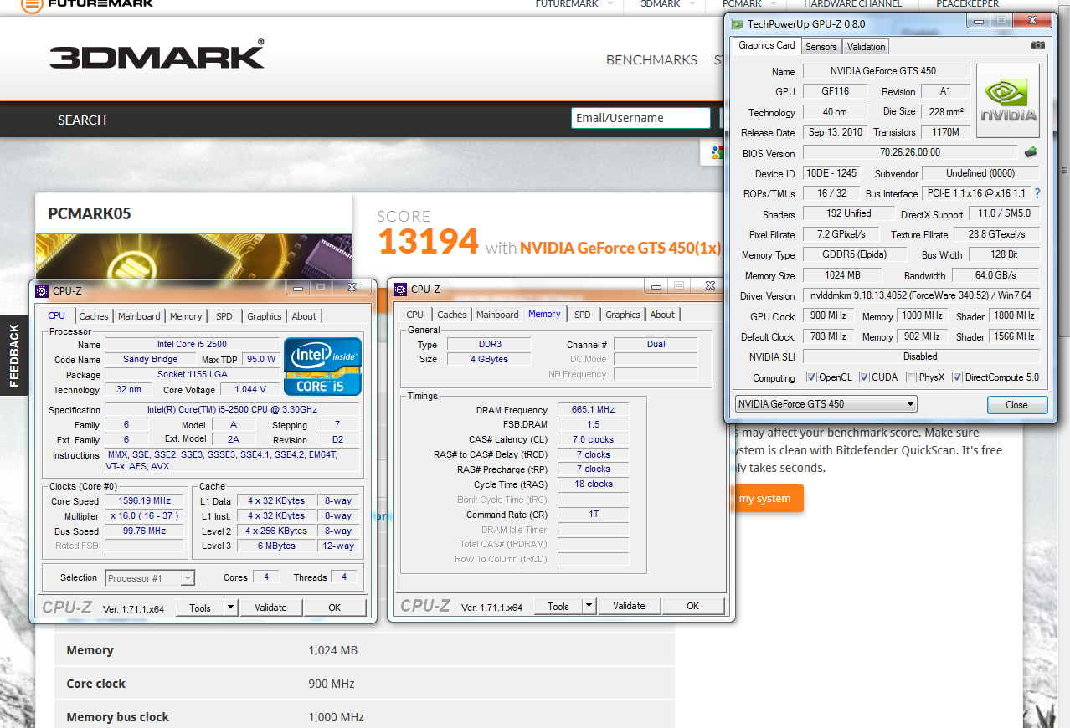Click the NVIDIA logo in GPU-Z

coord(1008,101)
